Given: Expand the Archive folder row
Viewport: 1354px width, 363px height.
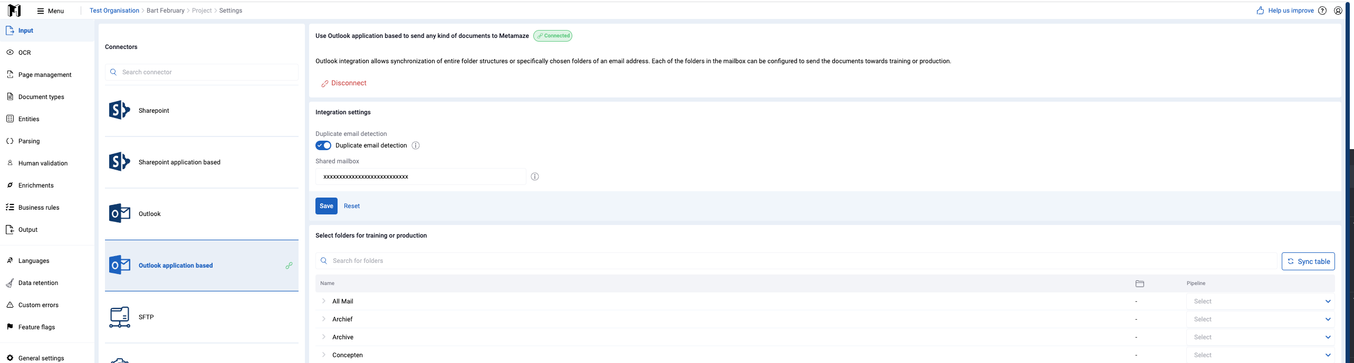Looking at the screenshot, I should tap(324, 337).
